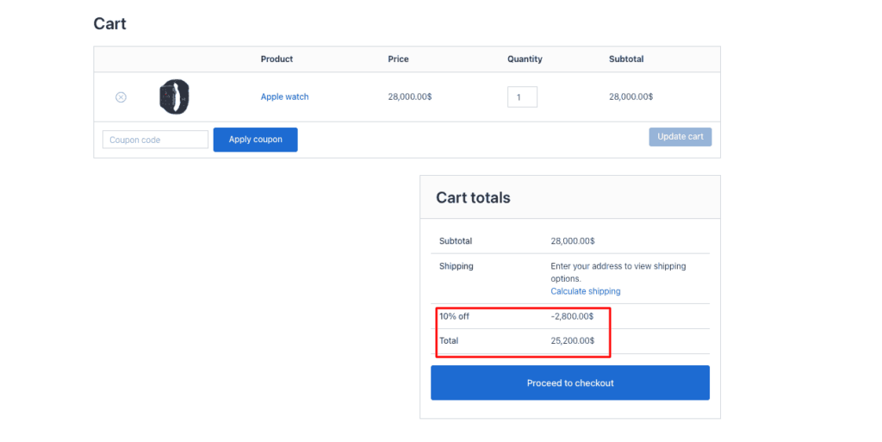Click the Cart page heading
The image size is (882, 442).
coord(110,24)
